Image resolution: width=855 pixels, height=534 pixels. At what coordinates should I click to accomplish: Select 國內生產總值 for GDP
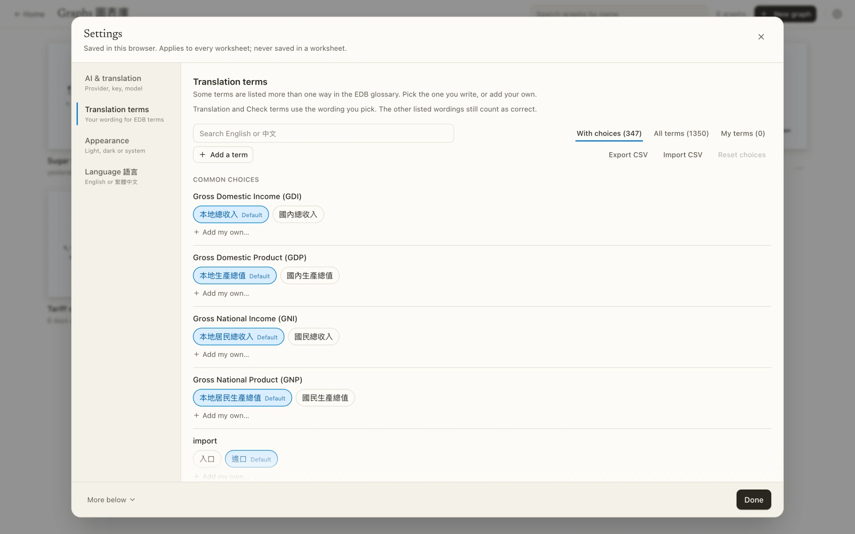click(x=309, y=275)
